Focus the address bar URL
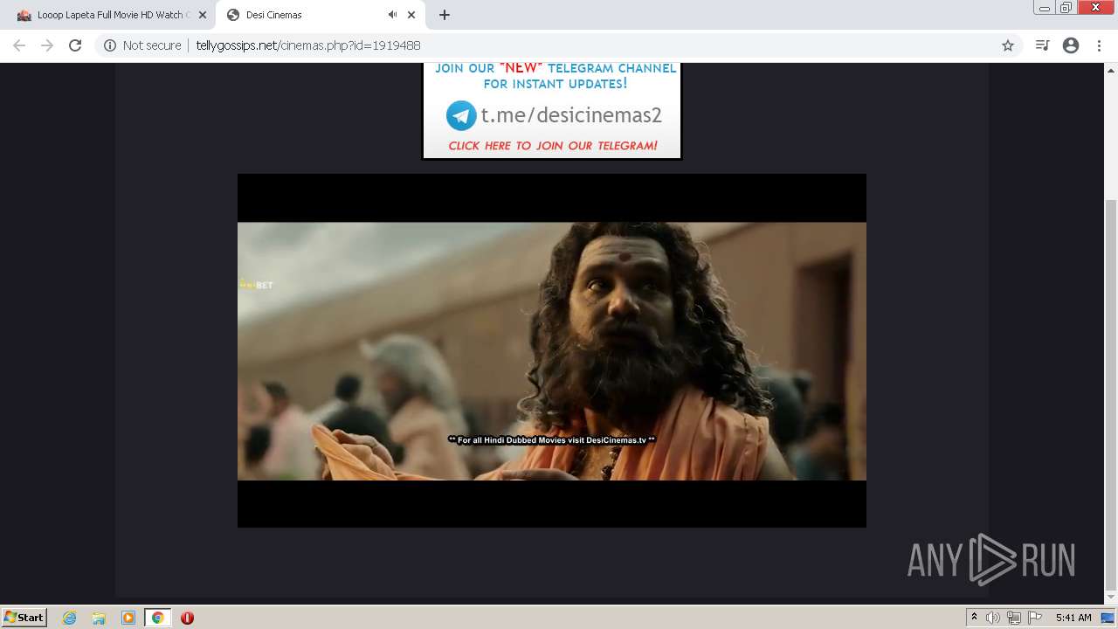 [x=307, y=45]
